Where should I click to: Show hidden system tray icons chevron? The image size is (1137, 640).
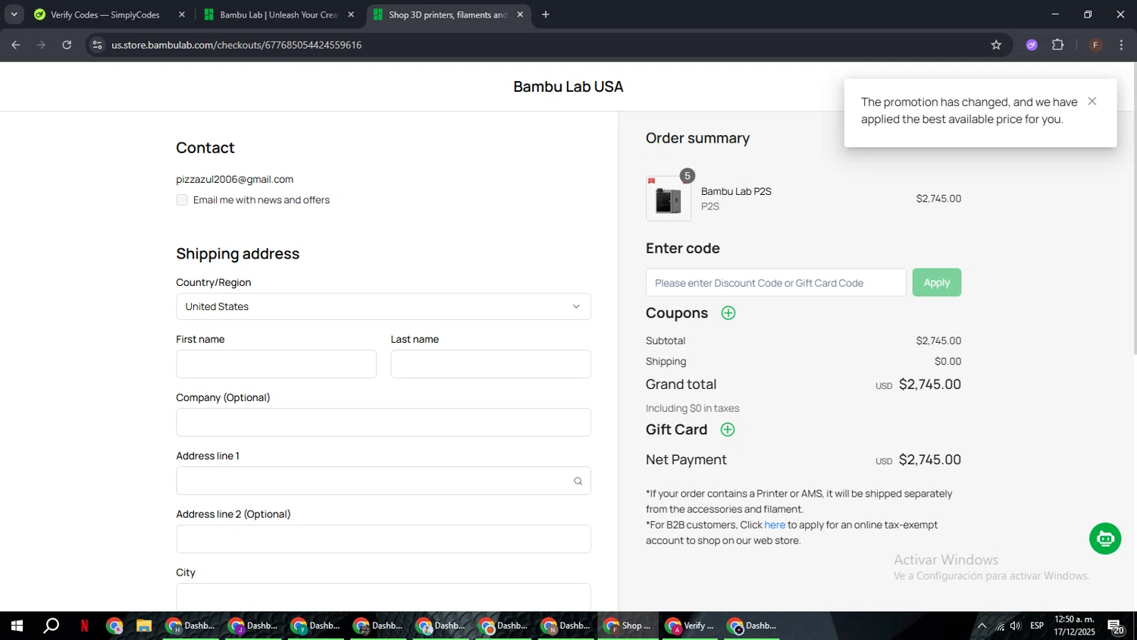pyautogui.click(x=982, y=626)
